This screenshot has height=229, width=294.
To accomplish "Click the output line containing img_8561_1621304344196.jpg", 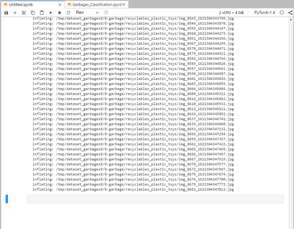I will point(133,39).
